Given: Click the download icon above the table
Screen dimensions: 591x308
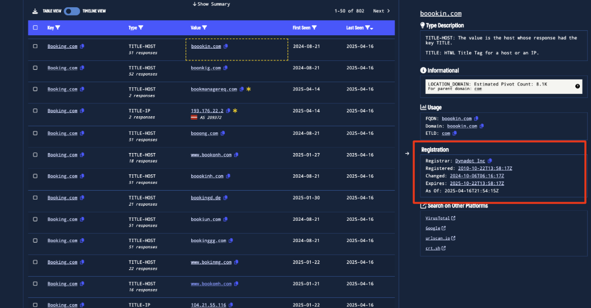Looking at the screenshot, I should tap(35, 11).
